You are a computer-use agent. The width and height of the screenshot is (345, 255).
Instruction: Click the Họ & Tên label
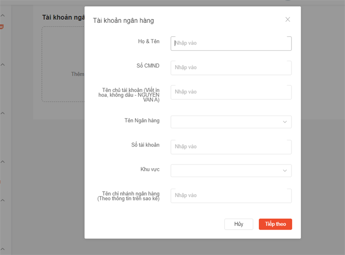pos(149,41)
